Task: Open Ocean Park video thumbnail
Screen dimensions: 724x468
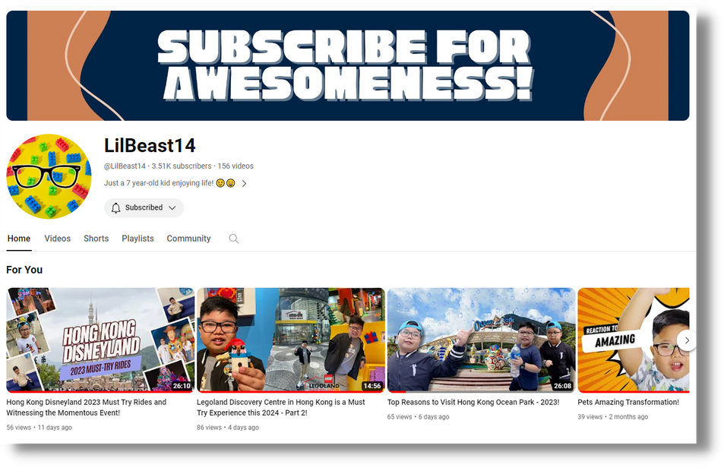Action: 481,340
